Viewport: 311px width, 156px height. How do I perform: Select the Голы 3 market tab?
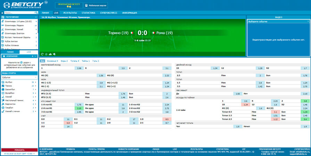coord(96,61)
